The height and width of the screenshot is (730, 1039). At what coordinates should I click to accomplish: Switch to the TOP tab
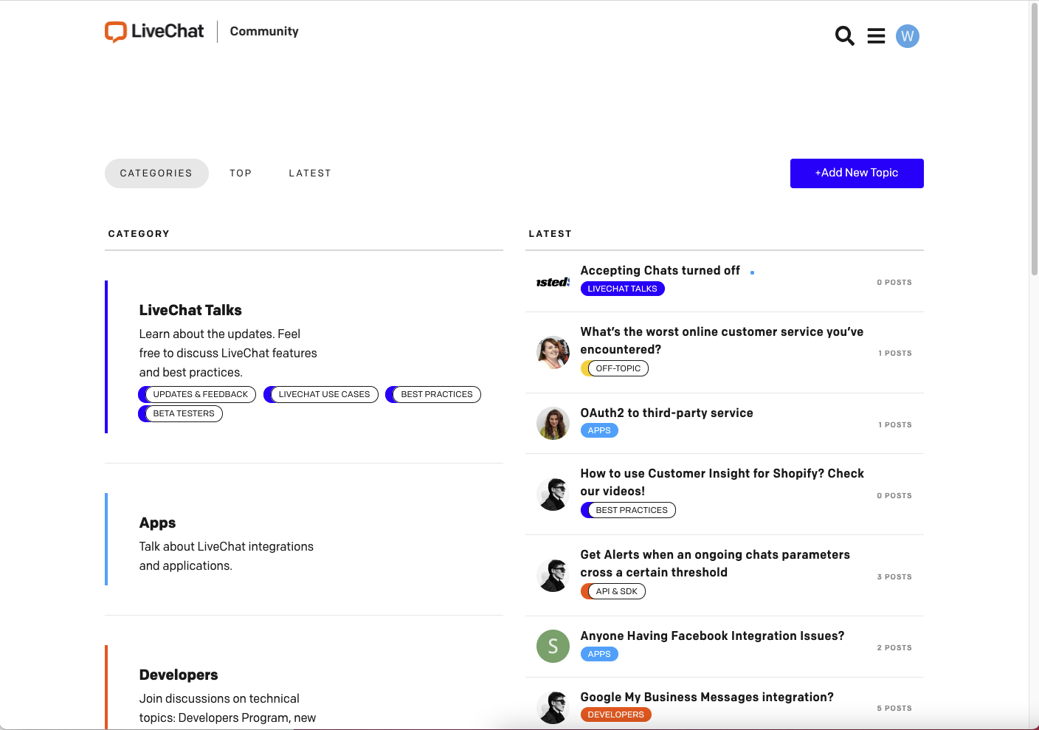[241, 173]
